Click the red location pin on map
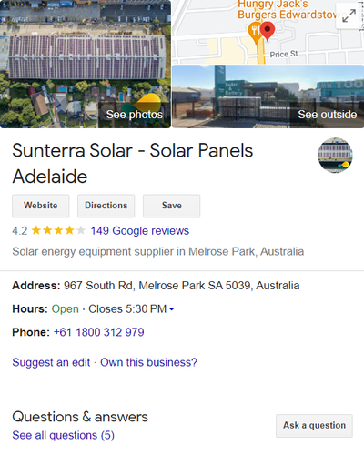 268,31
